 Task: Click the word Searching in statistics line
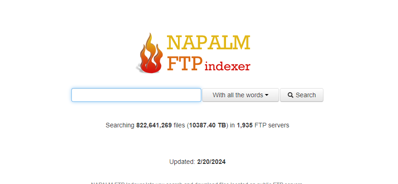tap(120, 125)
